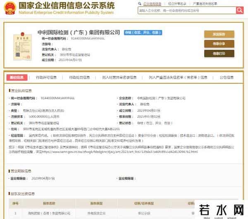248x219 pixels.
Task: Click the national emblem logo icon
Action: (10, 7)
